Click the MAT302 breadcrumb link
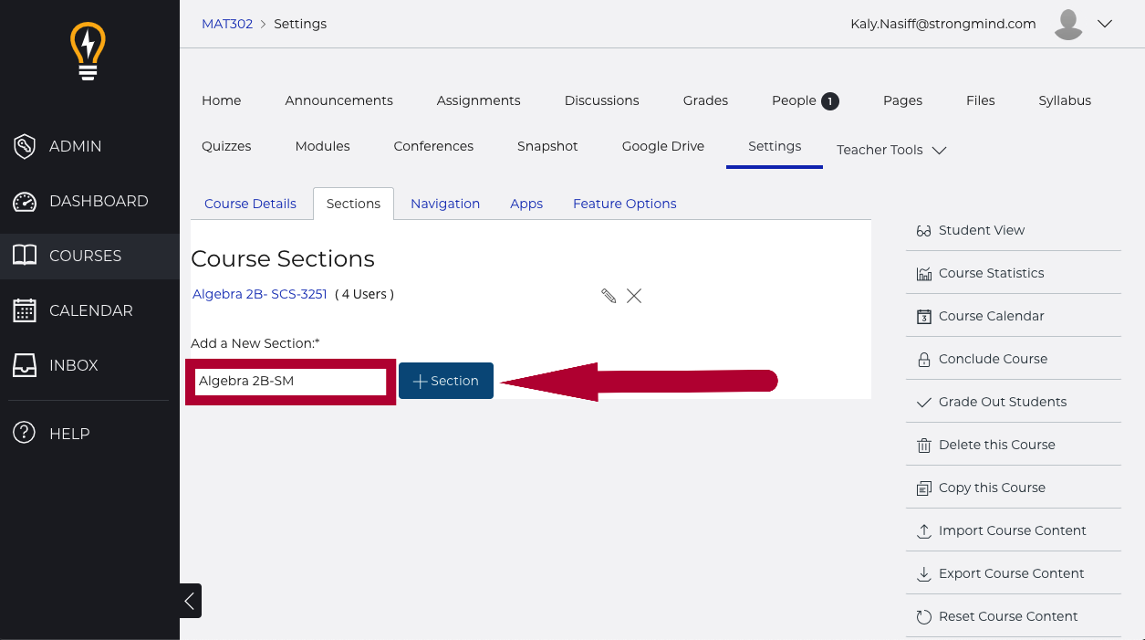 click(227, 24)
